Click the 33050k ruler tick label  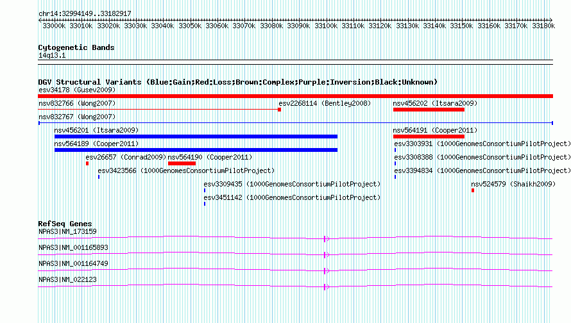point(190,26)
